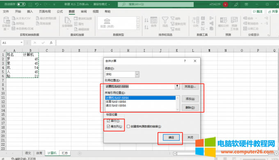This screenshot has height=160, width=279.
Task: Click the 添加(A) button
Action: pyautogui.click(x=190, y=99)
